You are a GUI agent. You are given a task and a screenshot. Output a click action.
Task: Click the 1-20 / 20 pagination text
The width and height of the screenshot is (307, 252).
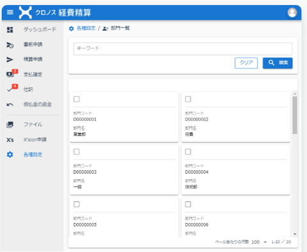(x=281, y=242)
